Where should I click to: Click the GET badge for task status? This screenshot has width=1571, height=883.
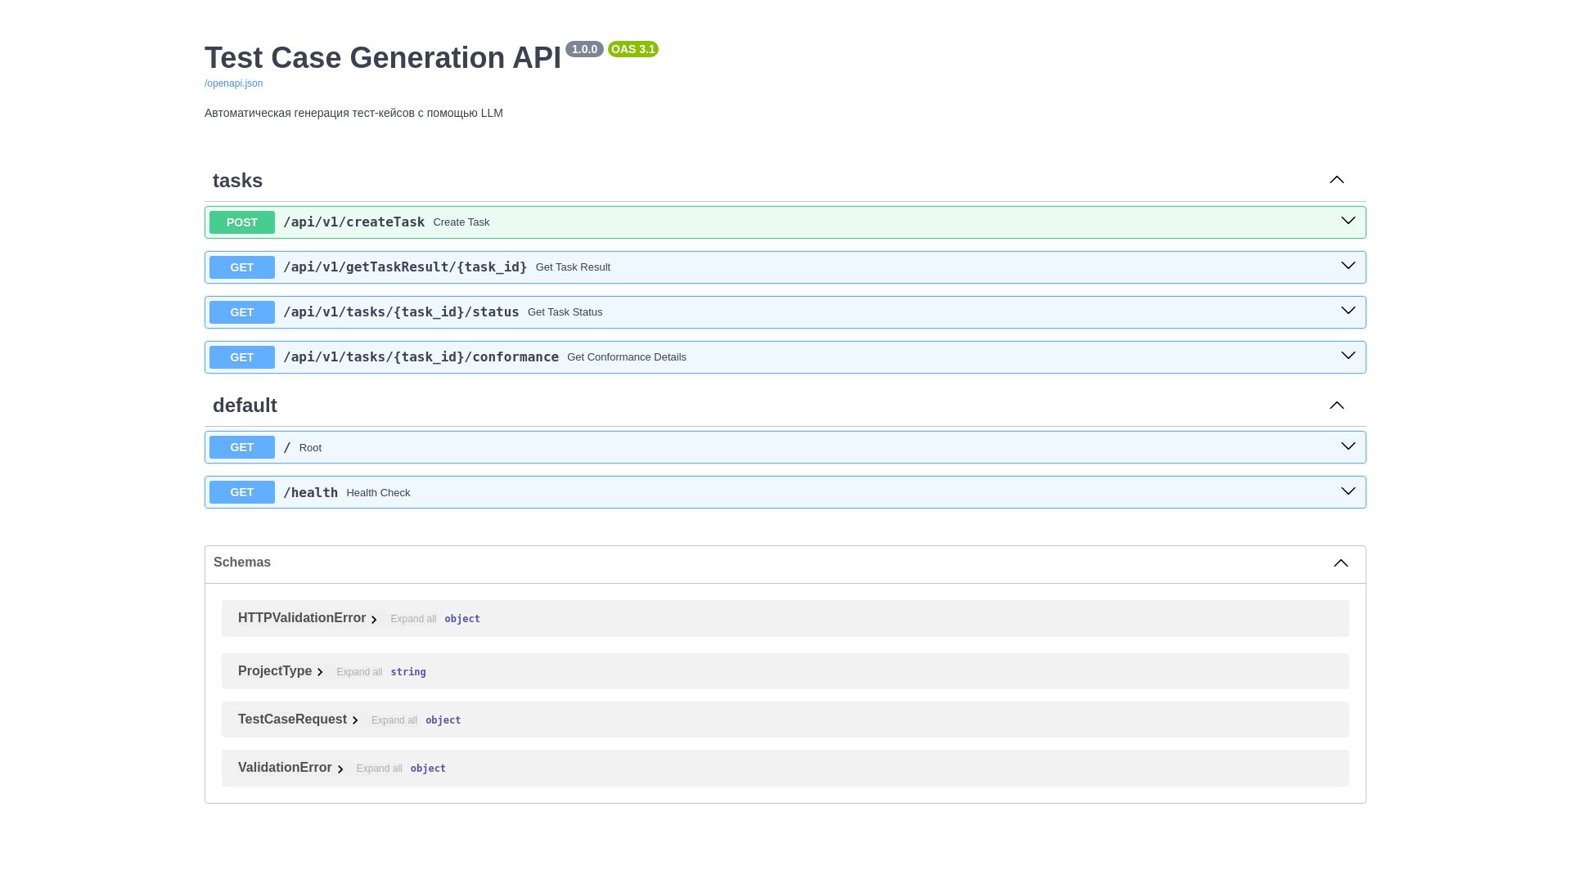click(242, 312)
